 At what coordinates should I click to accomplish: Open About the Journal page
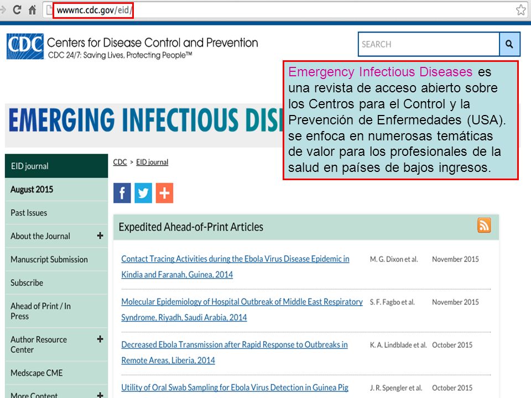pyautogui.click(x=40, y=236)
